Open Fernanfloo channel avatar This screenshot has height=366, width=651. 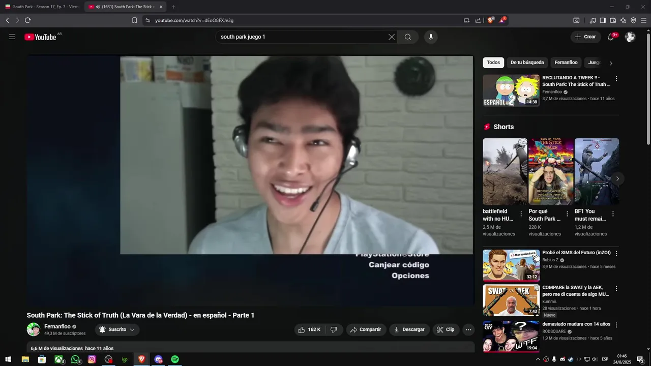tap(34, 329)
